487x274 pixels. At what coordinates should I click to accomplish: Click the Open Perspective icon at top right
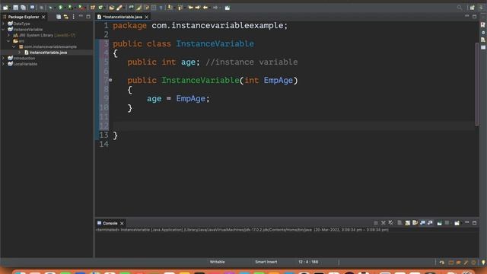pyautogui.click(x=472, y=8)
